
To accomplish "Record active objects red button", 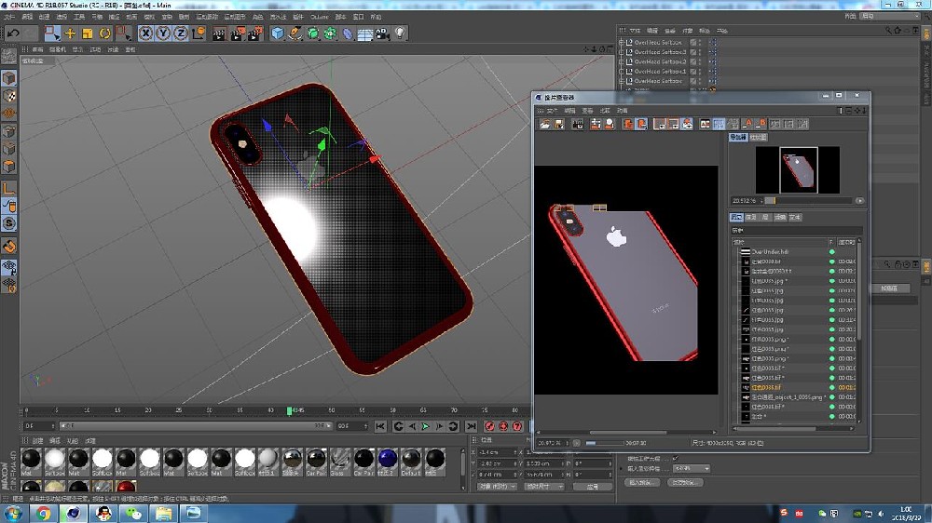I will click(489, 426).
